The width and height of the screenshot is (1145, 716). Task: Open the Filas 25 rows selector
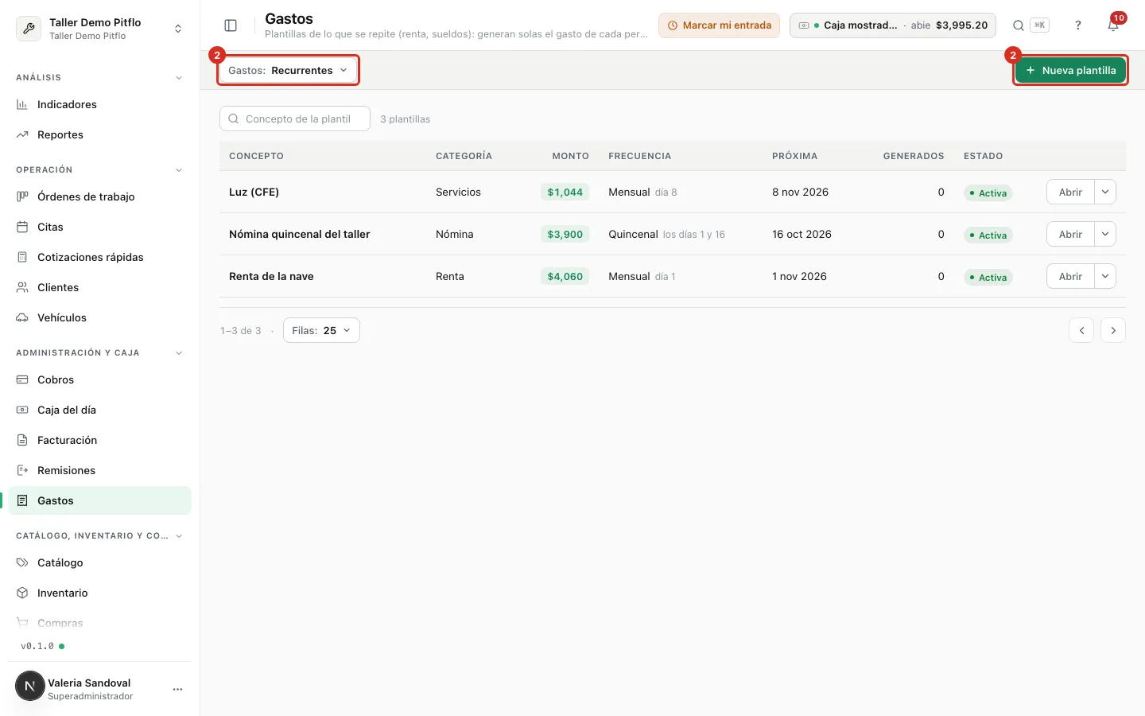point(321,330)
